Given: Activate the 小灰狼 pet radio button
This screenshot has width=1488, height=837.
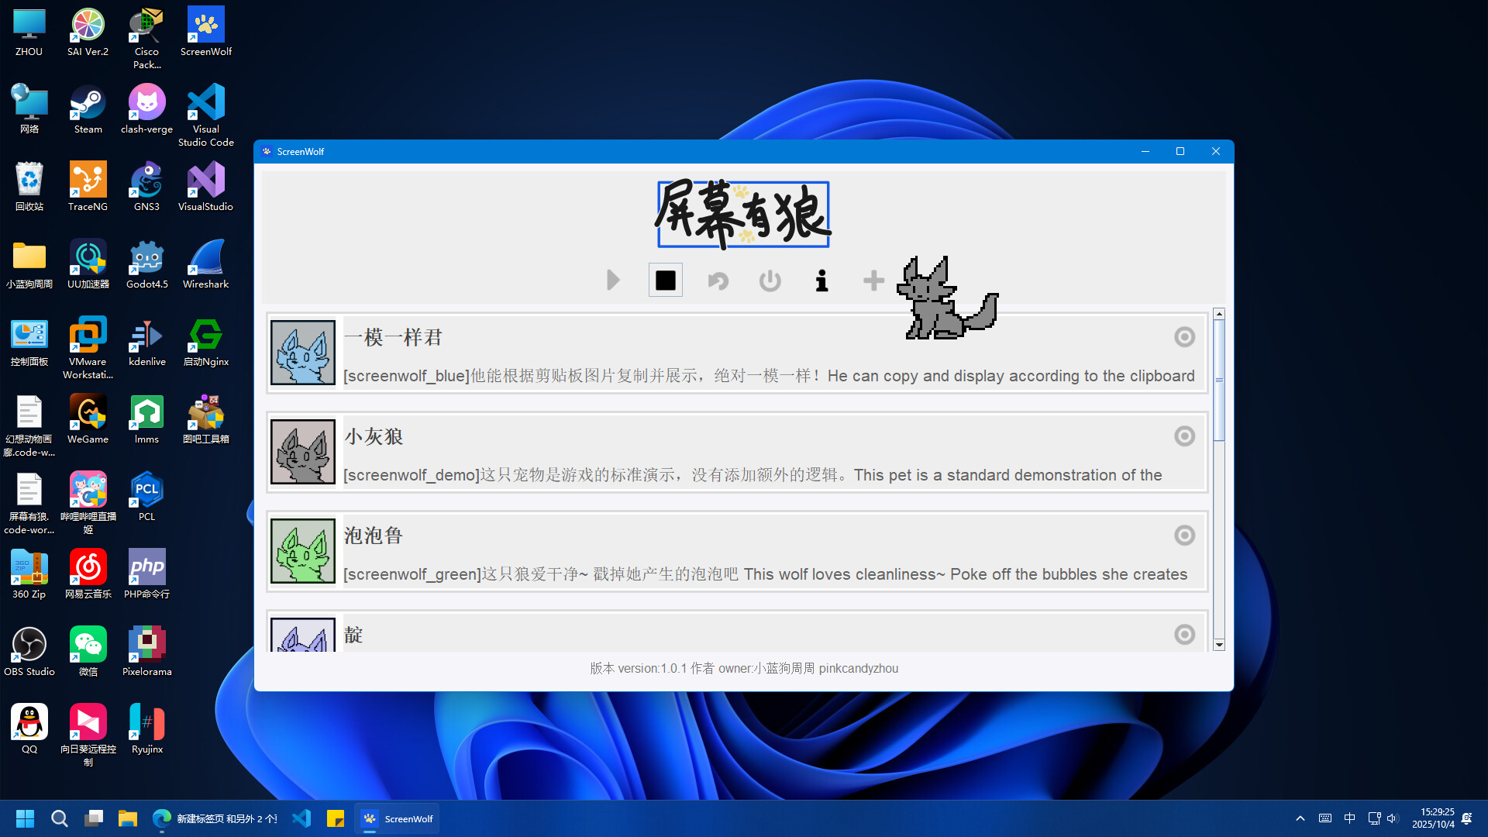Looking at the screenshot, I should [x=1183, y=436].
